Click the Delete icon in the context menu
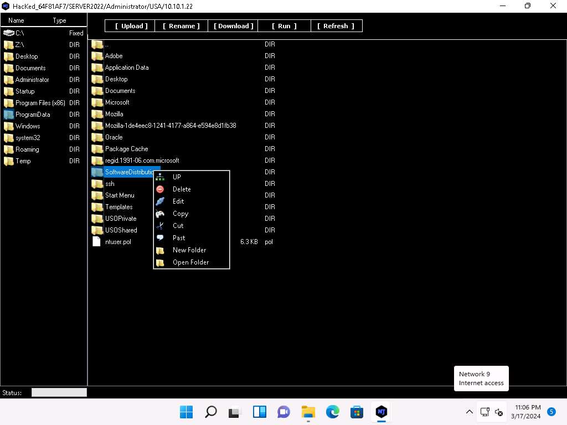 160,189
